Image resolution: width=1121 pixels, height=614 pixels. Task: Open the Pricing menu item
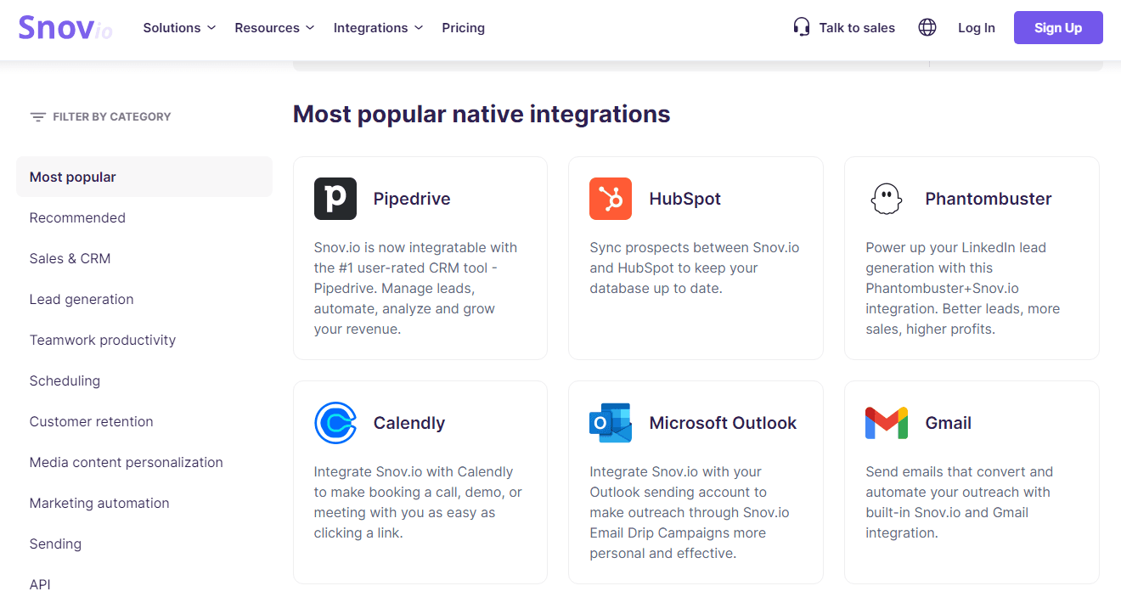[x=463, y=27]
